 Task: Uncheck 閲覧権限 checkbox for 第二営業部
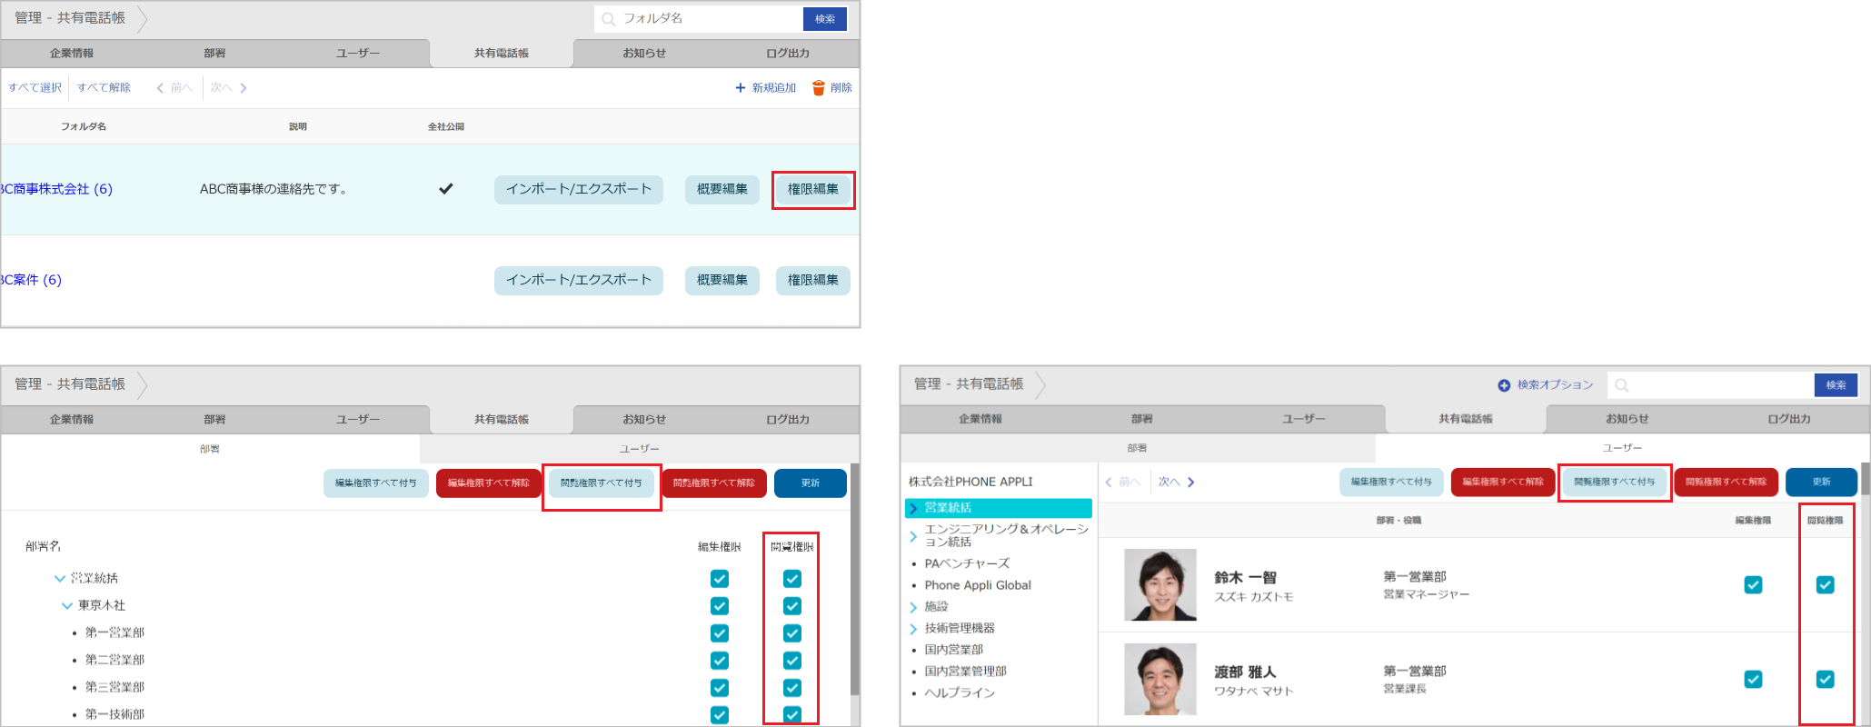(791, 661)
